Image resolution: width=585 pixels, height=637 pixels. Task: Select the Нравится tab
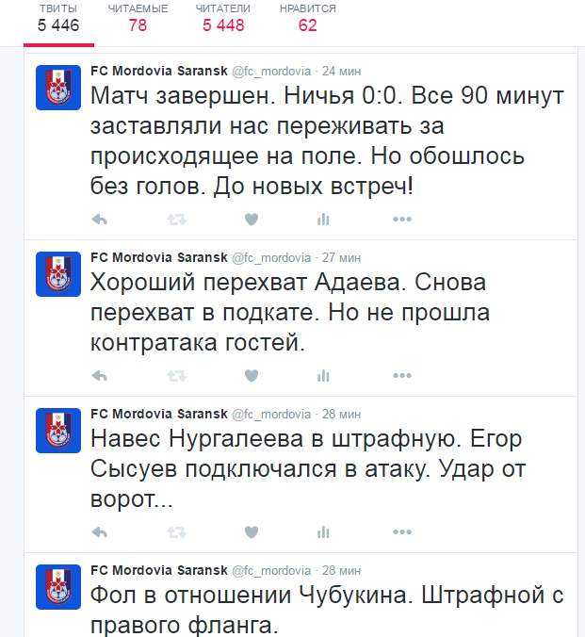pyautogui.click(x=307, y=19)
